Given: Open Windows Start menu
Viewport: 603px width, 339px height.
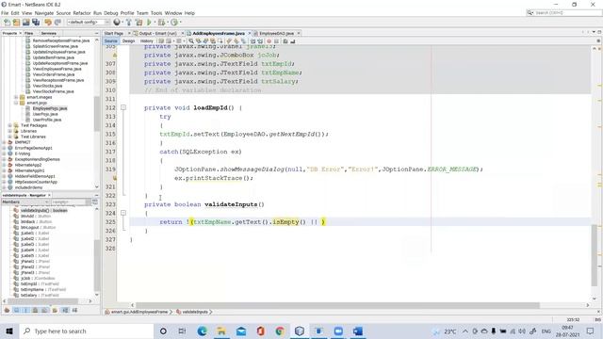Looking at the screenshot, I should [9, 331].
